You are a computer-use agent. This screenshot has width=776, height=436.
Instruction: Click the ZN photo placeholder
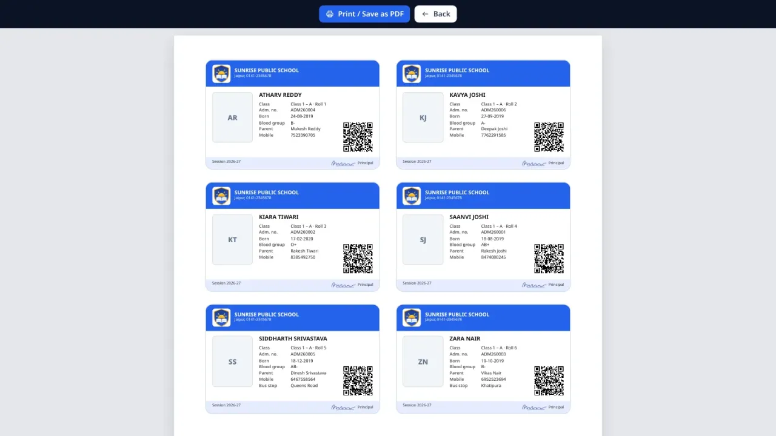(x=423, y=362)
